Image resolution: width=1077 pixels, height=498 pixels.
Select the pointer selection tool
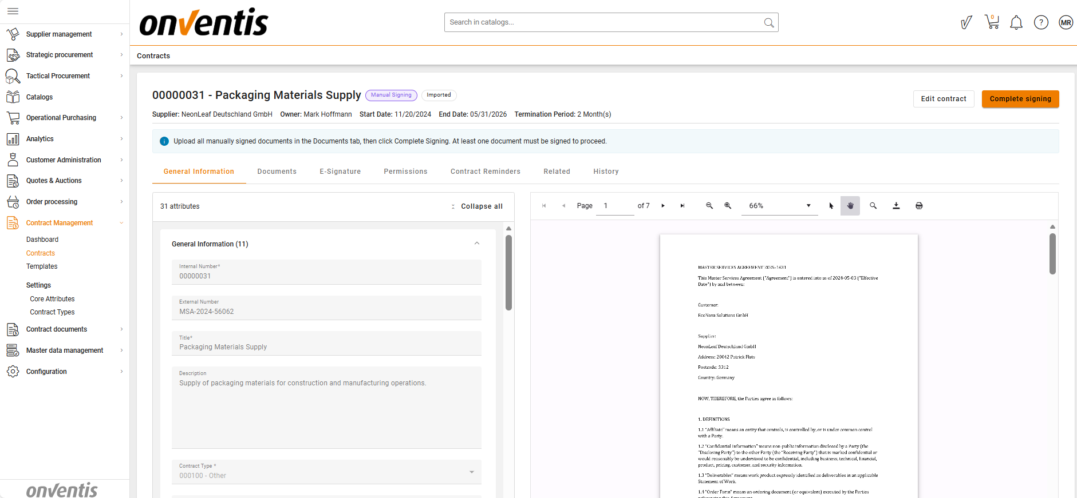tap(831, 206)
